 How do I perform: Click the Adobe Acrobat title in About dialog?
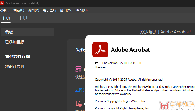pyautogui.click(x=130, y=50)
